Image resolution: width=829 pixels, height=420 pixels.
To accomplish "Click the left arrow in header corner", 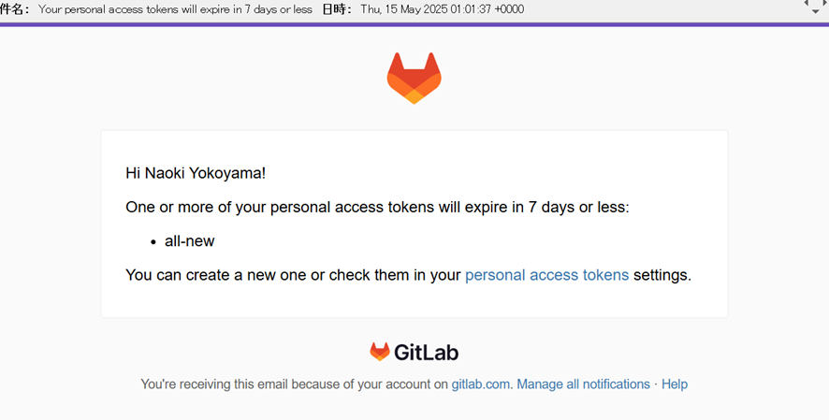I will pyautogui.click(x=807, y=4).
